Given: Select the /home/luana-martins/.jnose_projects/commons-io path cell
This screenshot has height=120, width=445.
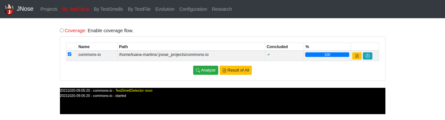Looking at the screenshot, I should coord(191,56).
